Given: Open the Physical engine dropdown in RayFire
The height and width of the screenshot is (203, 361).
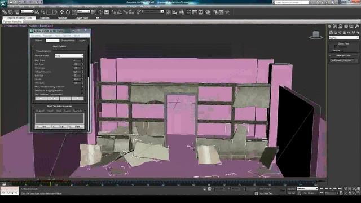Looking at the screenshot, I should (69, 56).
